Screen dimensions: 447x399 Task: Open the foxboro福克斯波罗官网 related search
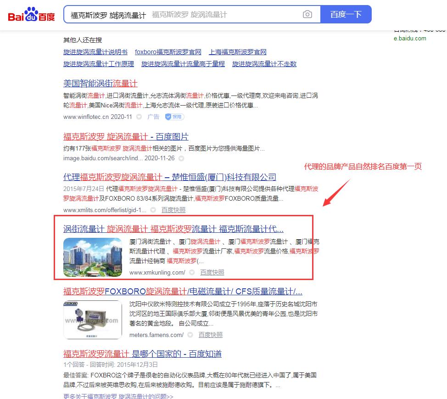[x=168, y=52]
